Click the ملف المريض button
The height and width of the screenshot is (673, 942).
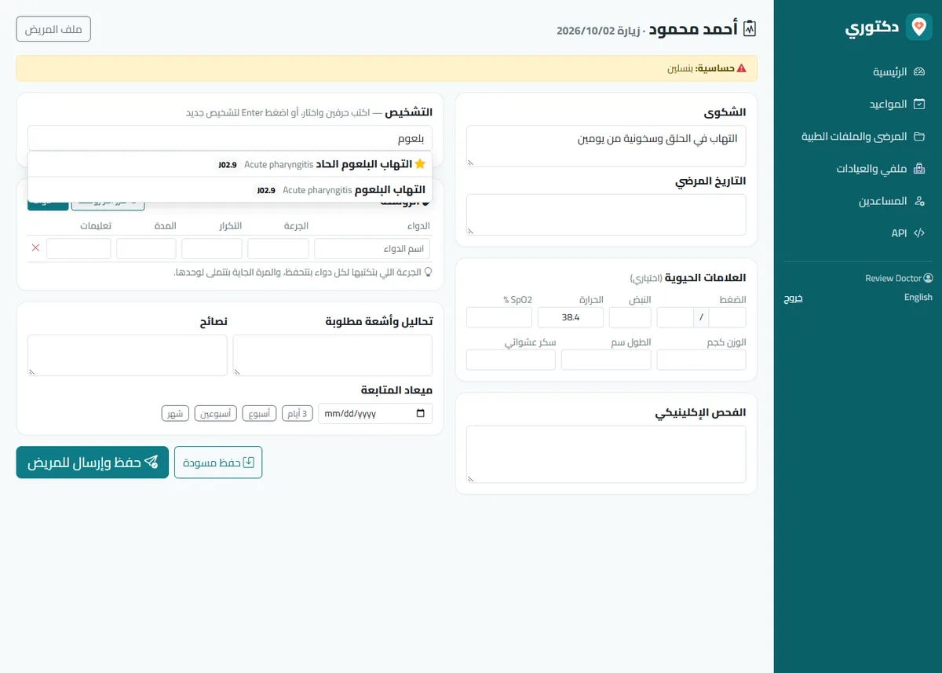pos(53,29)
